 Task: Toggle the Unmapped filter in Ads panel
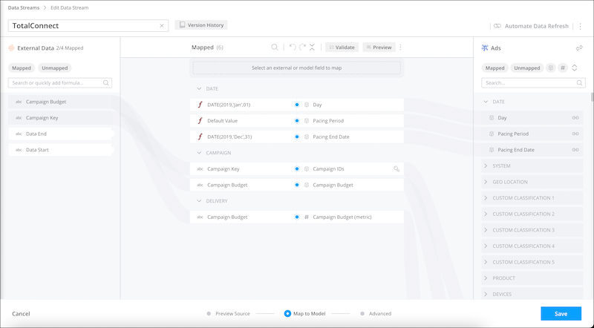(x=527, y=68)
